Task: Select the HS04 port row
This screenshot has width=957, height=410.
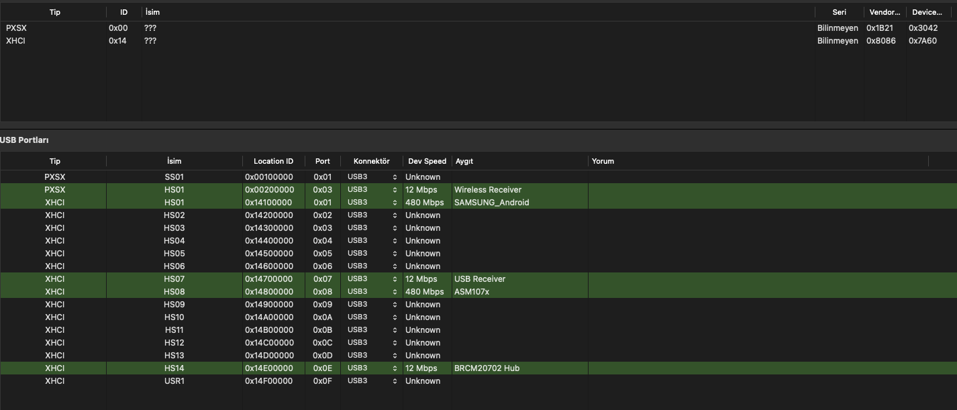Action: point(174,241)
